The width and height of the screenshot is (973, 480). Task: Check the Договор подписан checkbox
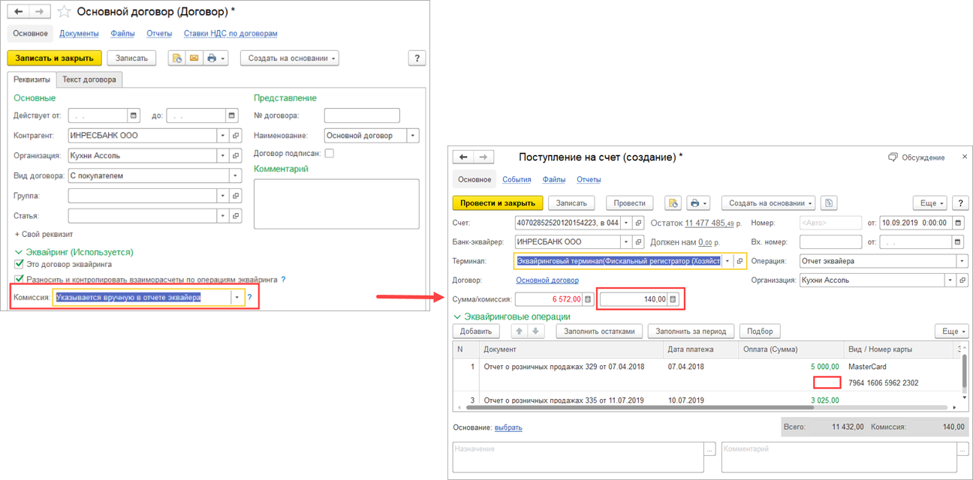(x=329, y=153)
